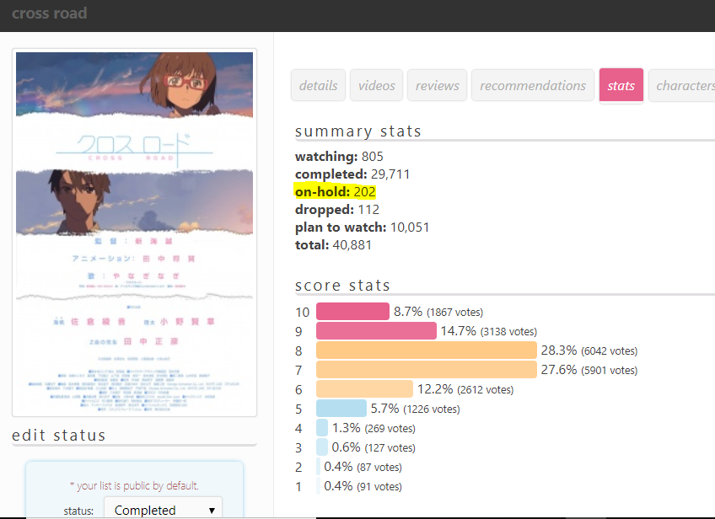Switch to the videos tab

coord(376,85)
